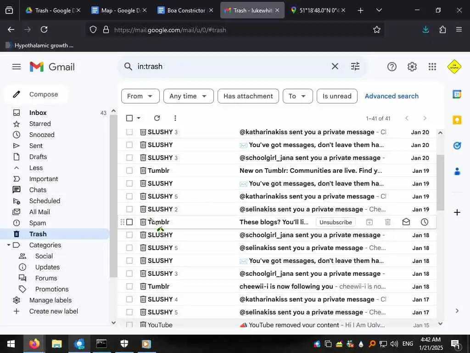Viewport: 470px width, 353px height.
Task: Switch to Map - Google Docs tab
Action: 119,10
